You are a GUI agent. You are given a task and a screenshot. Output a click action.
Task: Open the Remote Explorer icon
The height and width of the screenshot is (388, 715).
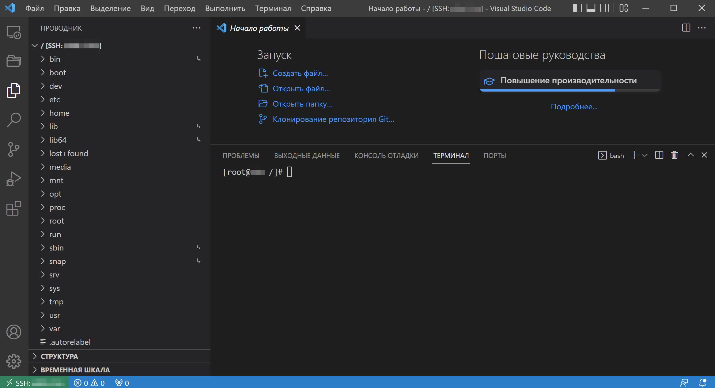point(13,32)
